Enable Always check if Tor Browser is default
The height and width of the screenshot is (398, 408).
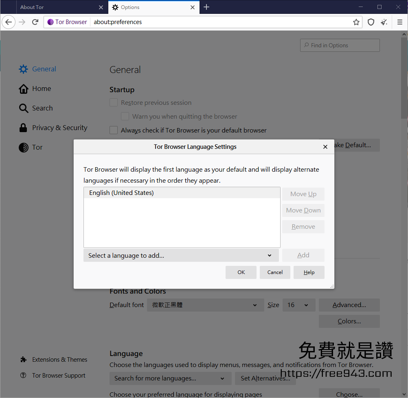point(114,130)
